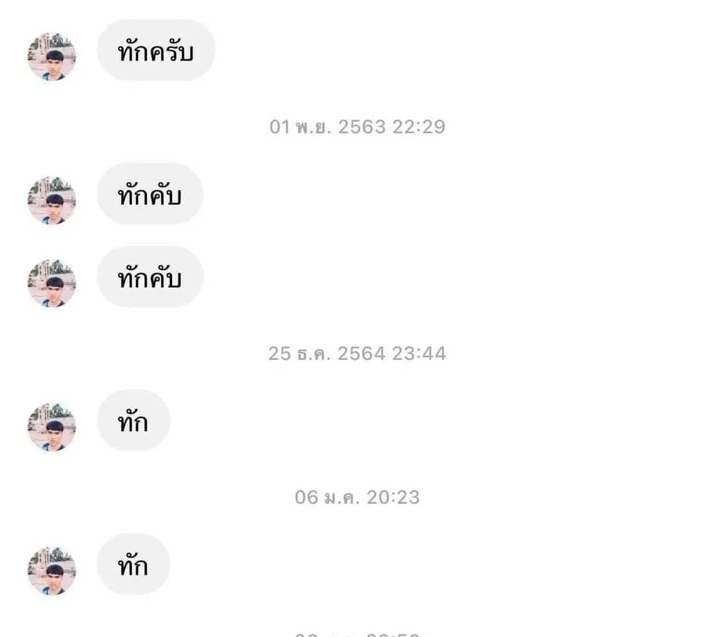Tap ทัก bubble under the 06 ม.ค. timestamp
Image resolution: width=715 pixels, height=637 pixels.
pos(133,565)
